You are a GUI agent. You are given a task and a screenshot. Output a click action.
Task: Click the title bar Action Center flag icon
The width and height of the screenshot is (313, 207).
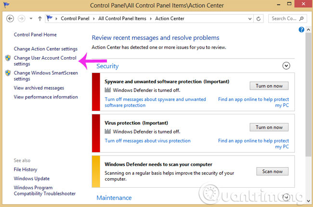[6, 5]
